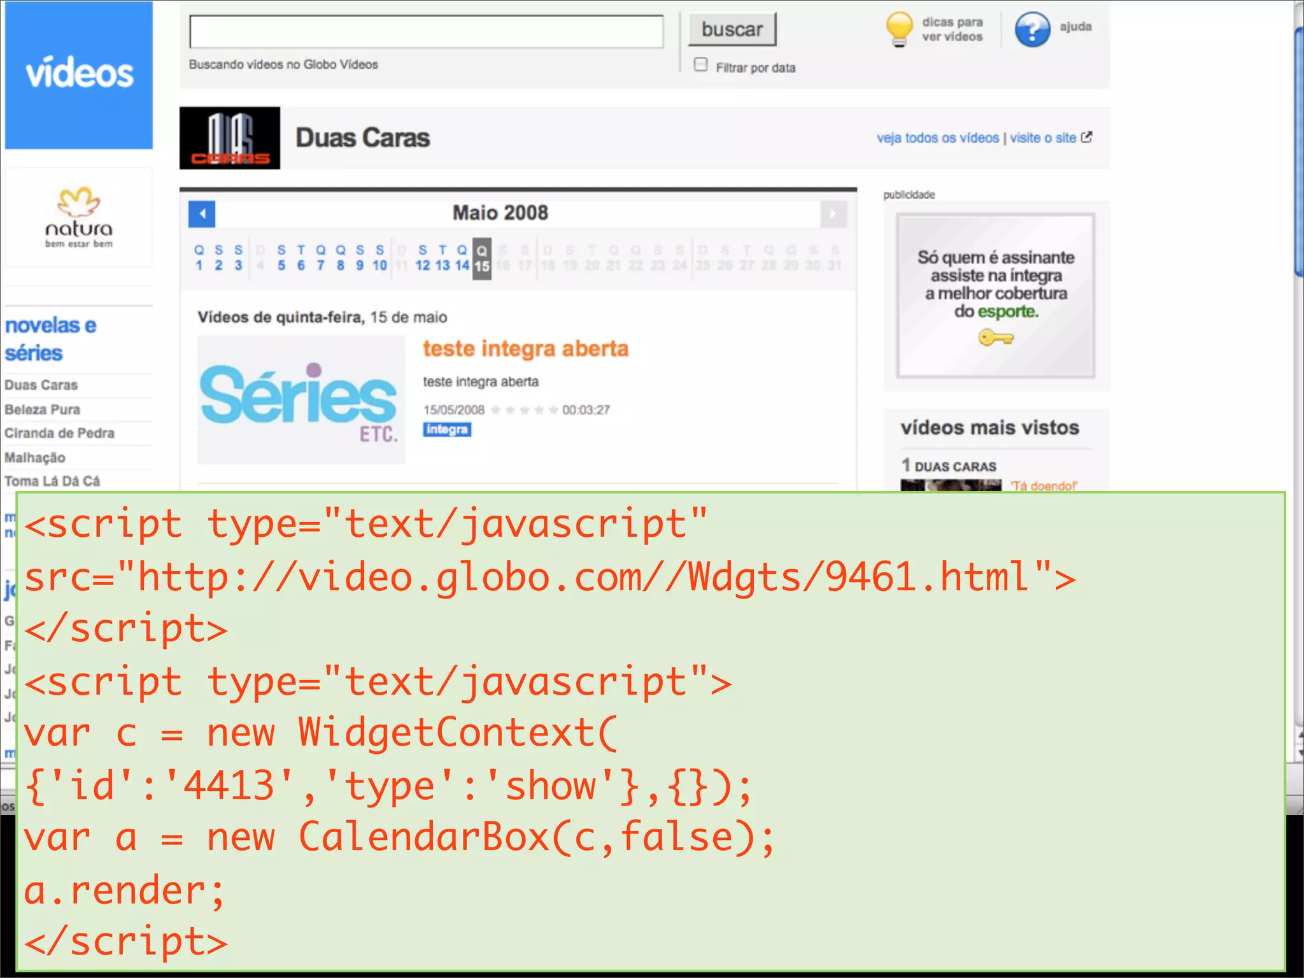Image resolution: width=1304 pixels, height=978 pixels.
Task: Select day 5 in May calendar
Action: coord(281,258)
